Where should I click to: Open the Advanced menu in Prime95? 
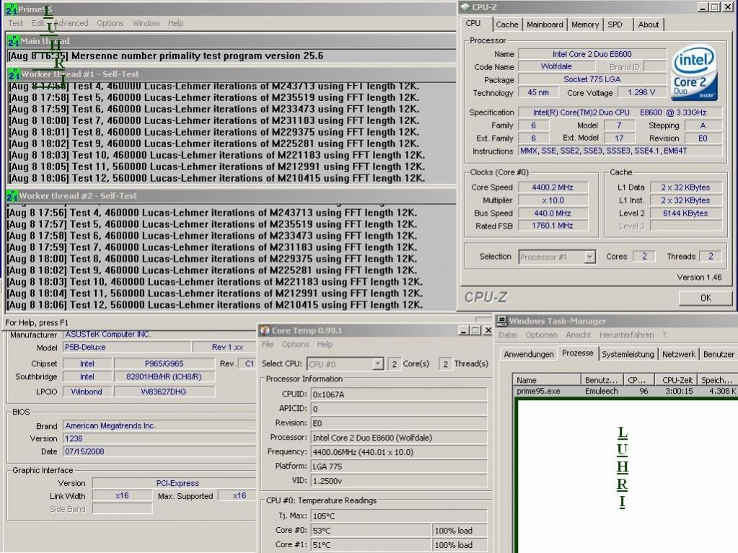(71, 23)
